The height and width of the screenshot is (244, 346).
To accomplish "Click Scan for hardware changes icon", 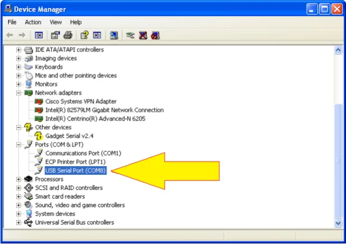I will [x=114, y=35].
